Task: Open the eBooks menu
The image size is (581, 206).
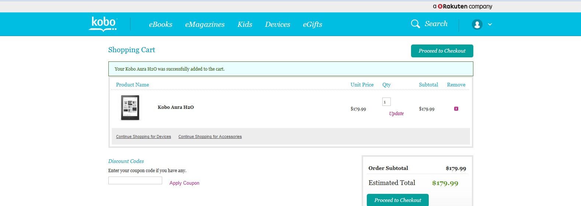Action: click(x=161, y=24)
